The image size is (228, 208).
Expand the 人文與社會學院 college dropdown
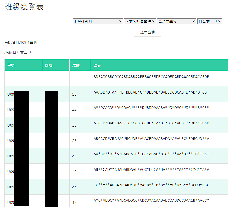140,21
